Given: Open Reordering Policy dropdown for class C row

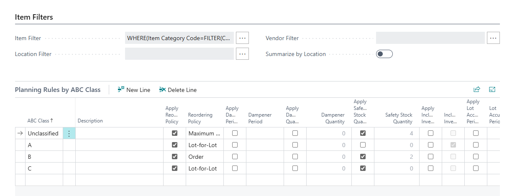Looking at the screenshot, I should point(205,168).
